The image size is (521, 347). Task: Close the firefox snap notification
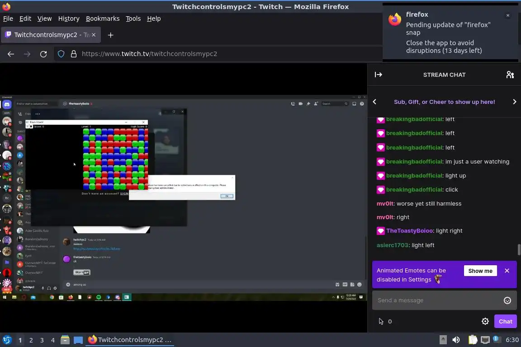point(508,15)
